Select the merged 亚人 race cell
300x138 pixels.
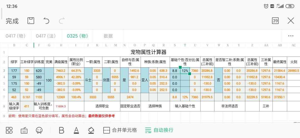pyautogui.click(x=145, y=80)
